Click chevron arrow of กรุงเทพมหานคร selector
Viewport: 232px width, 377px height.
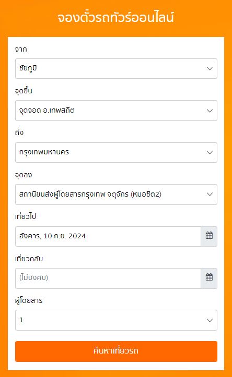210,152
